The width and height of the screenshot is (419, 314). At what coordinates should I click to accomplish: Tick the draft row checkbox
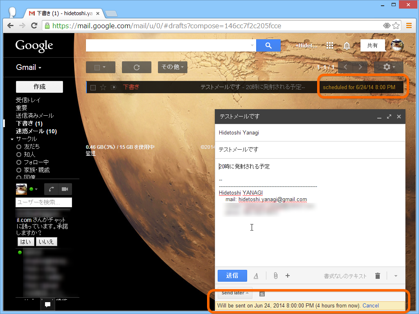point(93,87)
